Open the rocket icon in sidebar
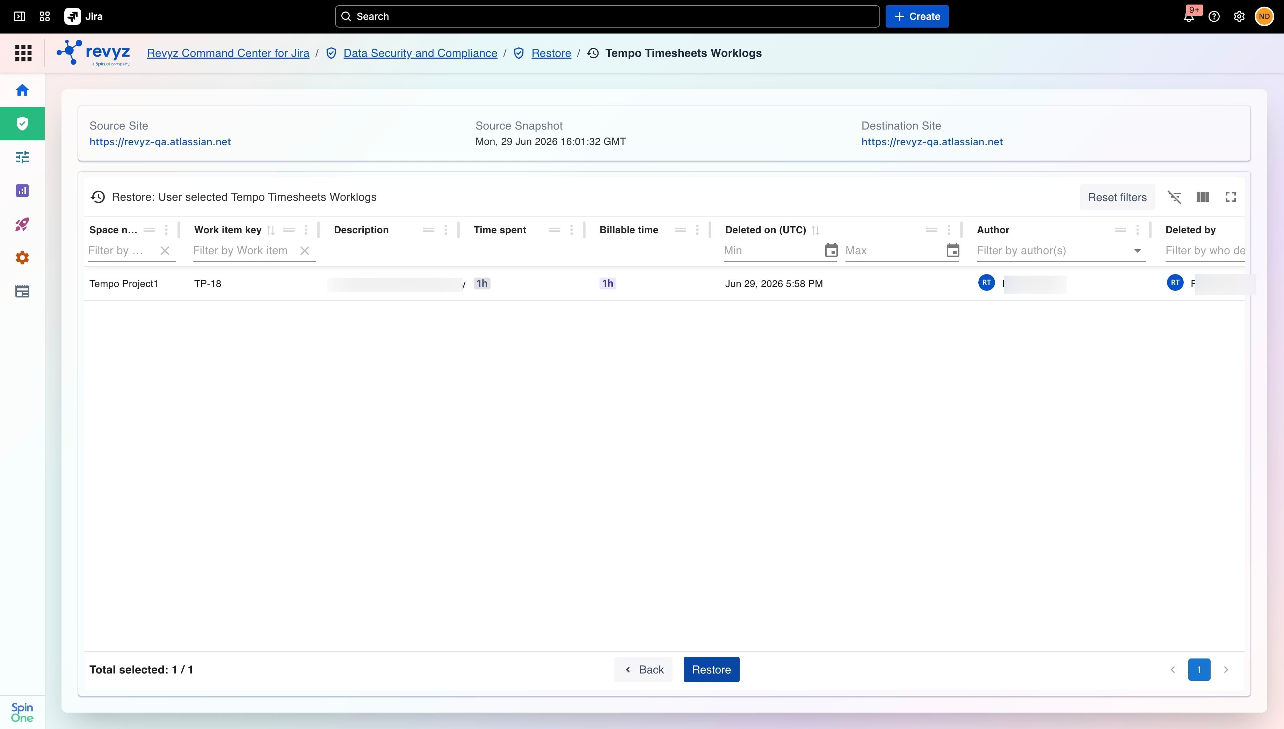The image size is (1284, 729). 22,224
